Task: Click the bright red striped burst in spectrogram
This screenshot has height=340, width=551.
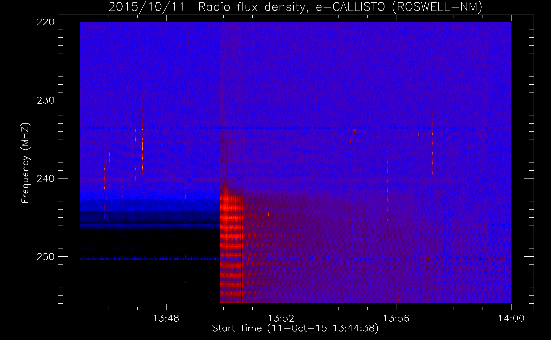Action: coord(231,245)
